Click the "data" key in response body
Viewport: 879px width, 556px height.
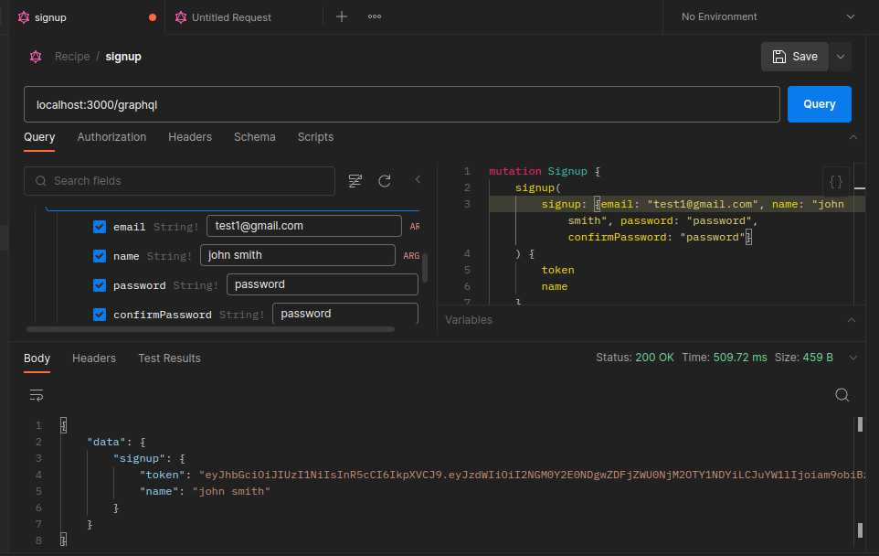point(106,442)
